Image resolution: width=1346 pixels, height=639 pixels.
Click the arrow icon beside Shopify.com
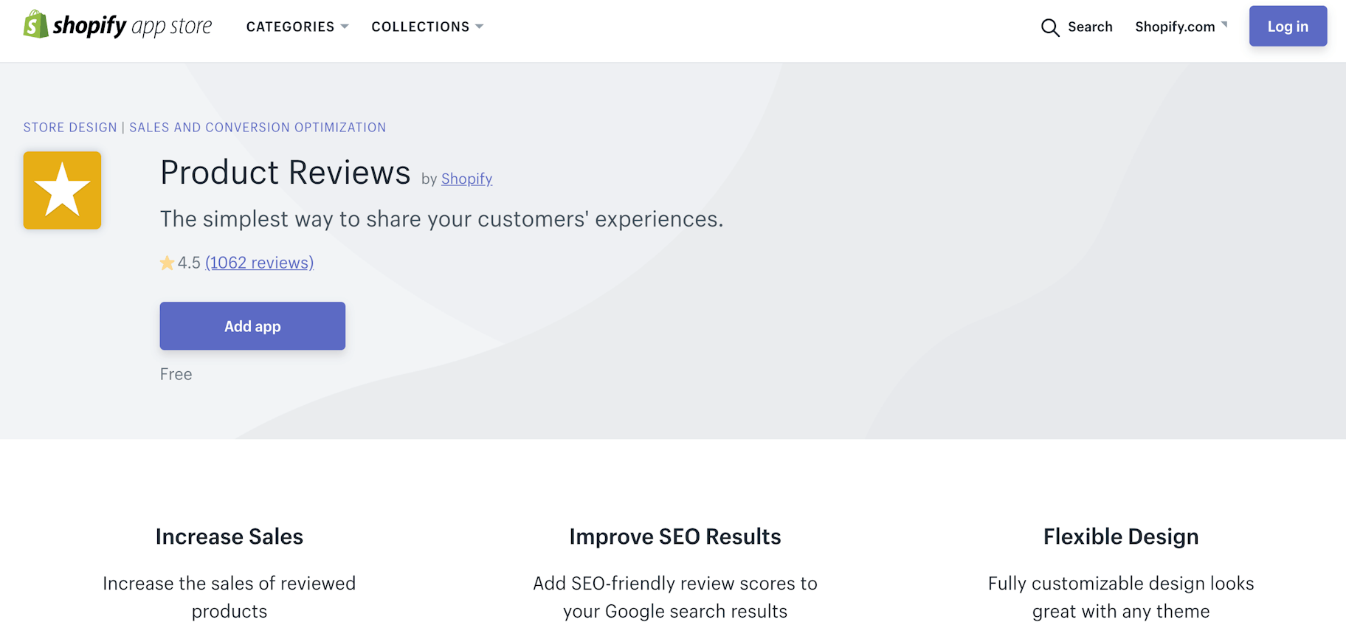1224,24
